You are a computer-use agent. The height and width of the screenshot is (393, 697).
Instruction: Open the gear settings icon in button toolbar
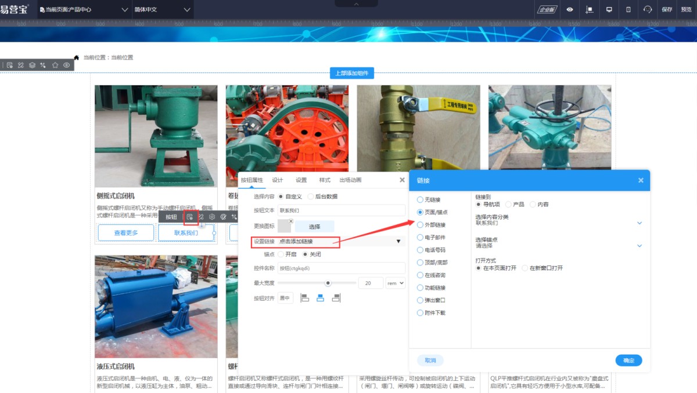212,217
